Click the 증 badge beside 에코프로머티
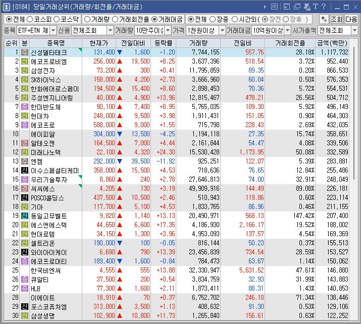This screenshot has width=361, height=324. (x=25, y=261)
